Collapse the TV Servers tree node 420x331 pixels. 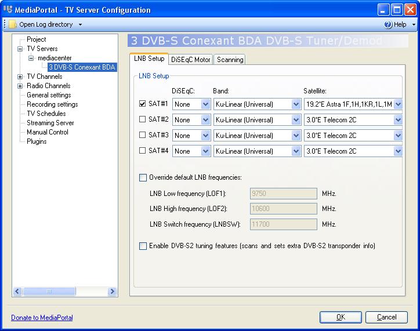click(x=20, y=49)
